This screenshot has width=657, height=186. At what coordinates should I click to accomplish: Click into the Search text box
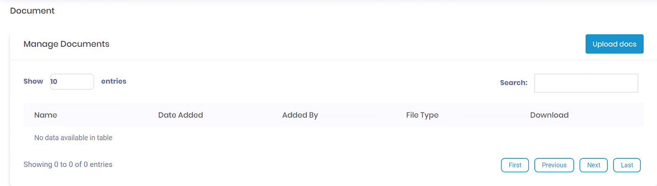[x=586, y=83]
